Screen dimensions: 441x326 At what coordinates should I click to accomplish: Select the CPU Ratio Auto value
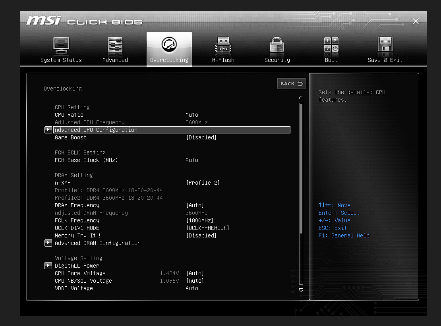pos(192,115)
